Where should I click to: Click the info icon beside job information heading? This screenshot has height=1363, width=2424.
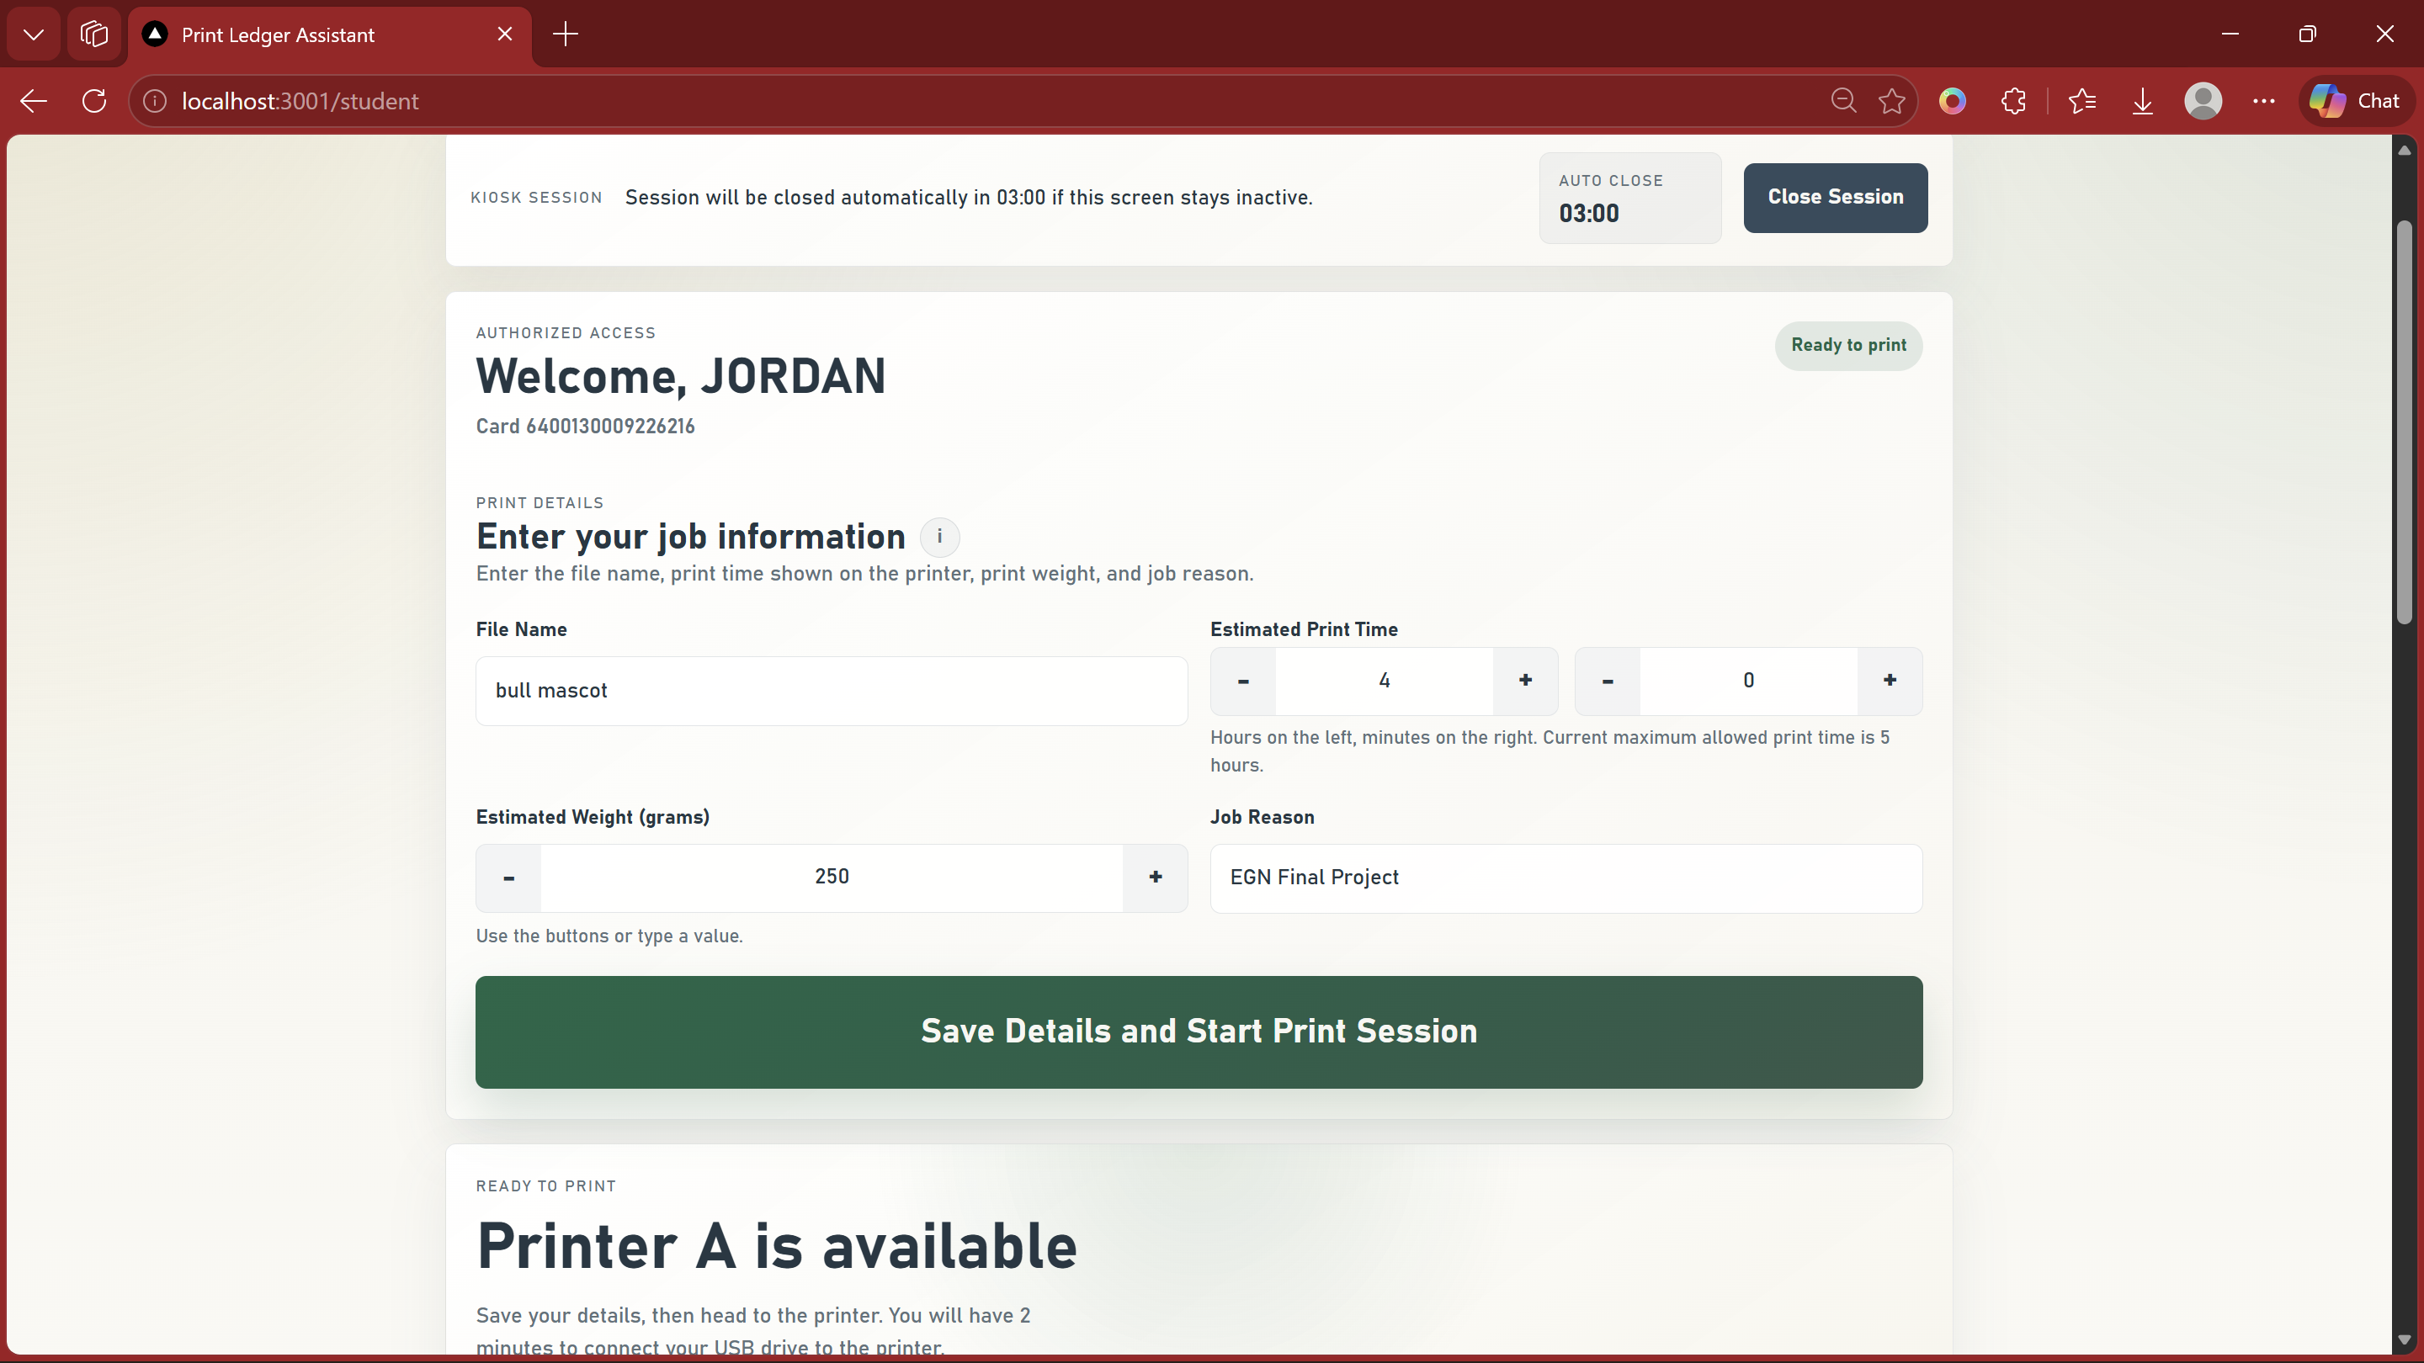click(x=939, y=537)
